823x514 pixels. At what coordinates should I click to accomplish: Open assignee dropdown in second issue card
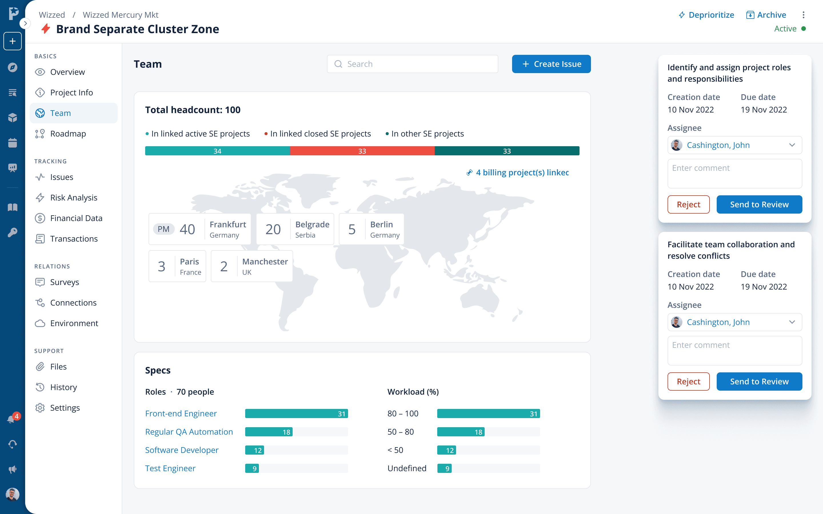pyautogui.click(x=735, y=322)
